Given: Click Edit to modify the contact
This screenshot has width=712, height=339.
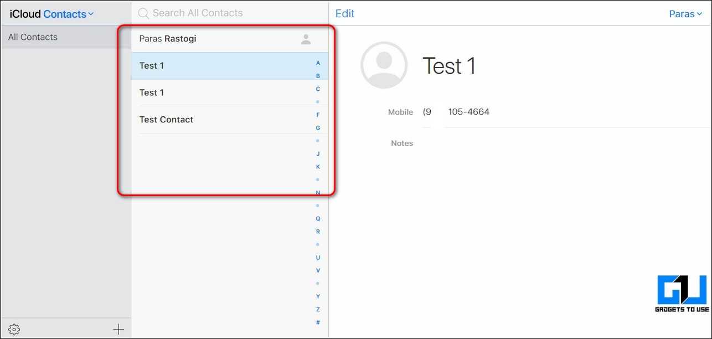Looking at the screenshot, I should pos(345,13).
